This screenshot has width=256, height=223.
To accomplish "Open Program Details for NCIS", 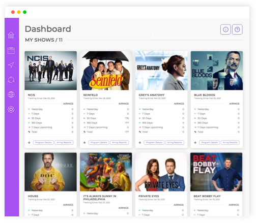I will point(43,143).
